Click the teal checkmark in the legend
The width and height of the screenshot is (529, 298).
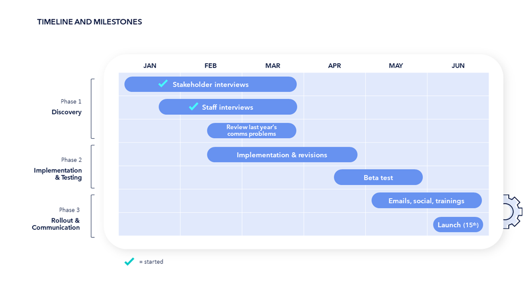pos(129,262)
